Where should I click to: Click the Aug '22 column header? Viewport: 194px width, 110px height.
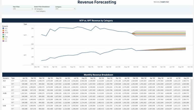tap(186, 78)
